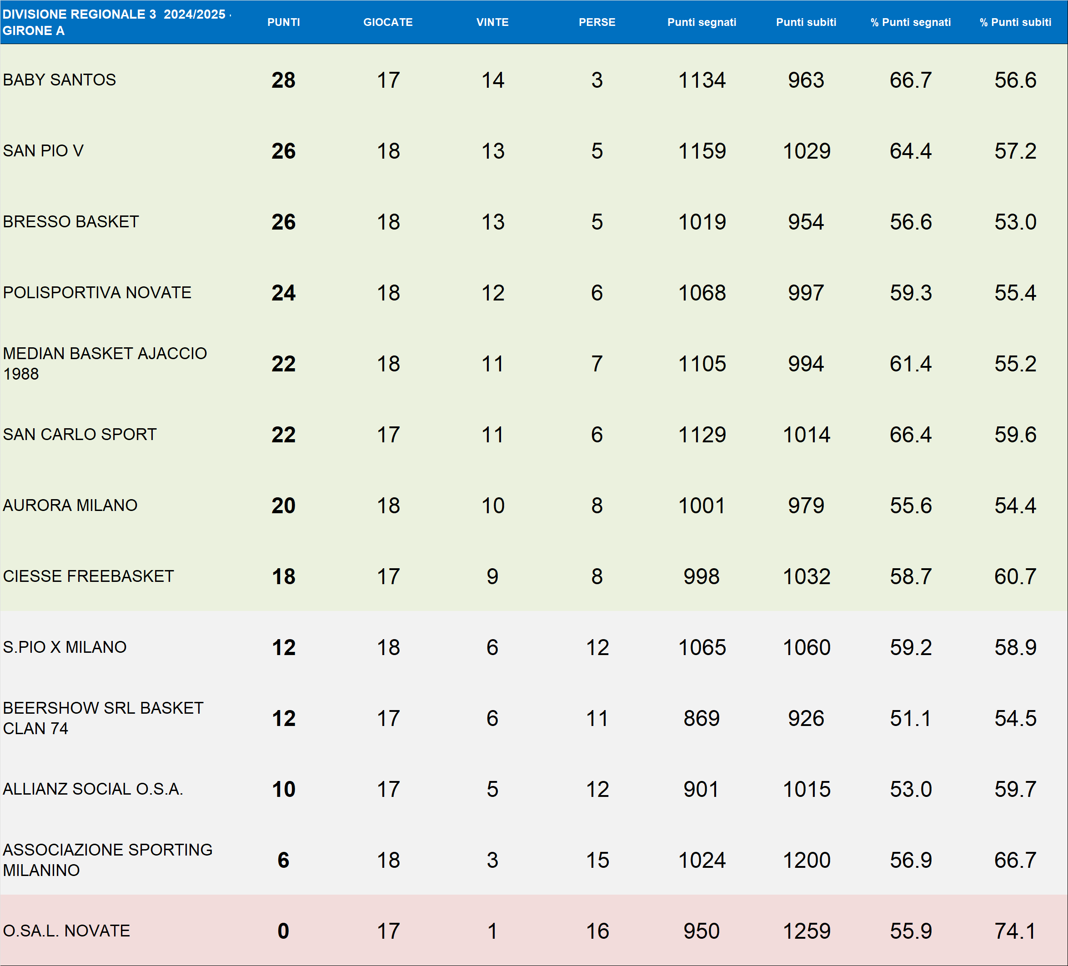1068x966 pixels.
Task: Click the % Punti subiti header
Action: tap(1015, 22)
